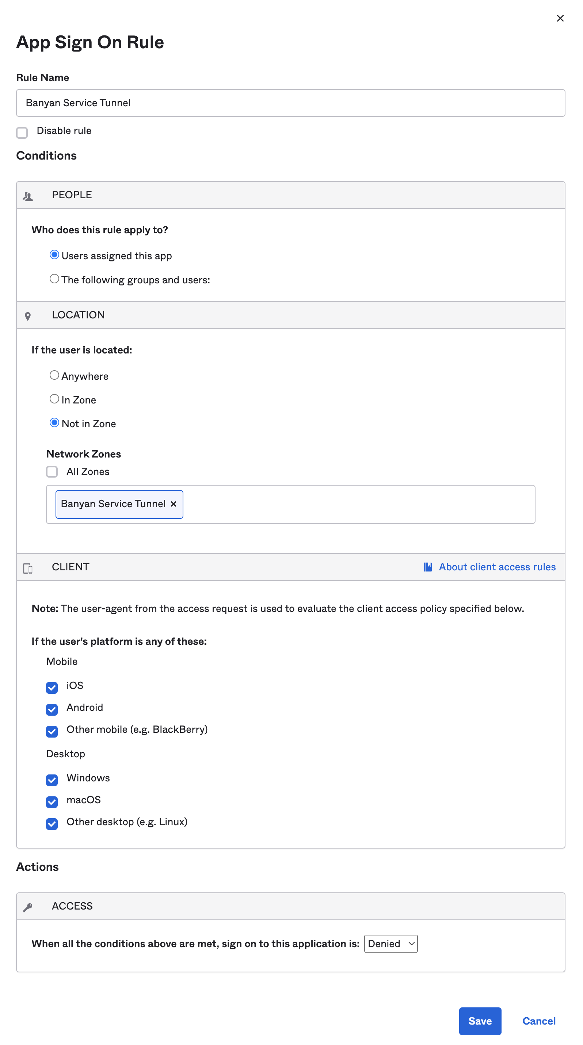Enable the All Zones checkbox

(x=52, y=471)
